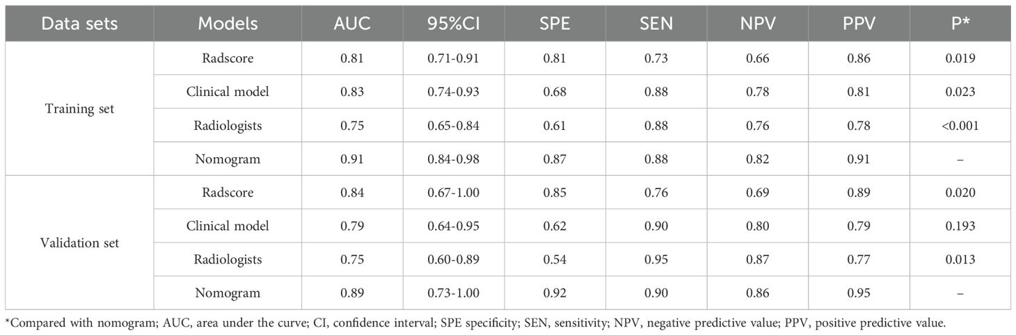Select the Training set row label
Image resolution: width=1016 pixels, height=335 pixels.
(78, 108)
